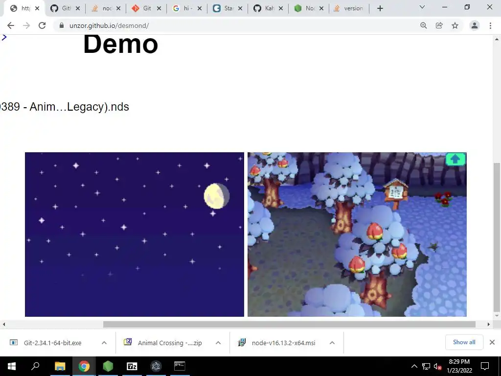
Task: Open Git-2.34.1-64-bit.exe download
Action: click(x=53, y=343)
